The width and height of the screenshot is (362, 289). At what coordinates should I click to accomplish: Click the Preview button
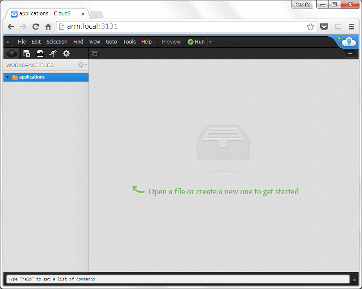(171, 41)
